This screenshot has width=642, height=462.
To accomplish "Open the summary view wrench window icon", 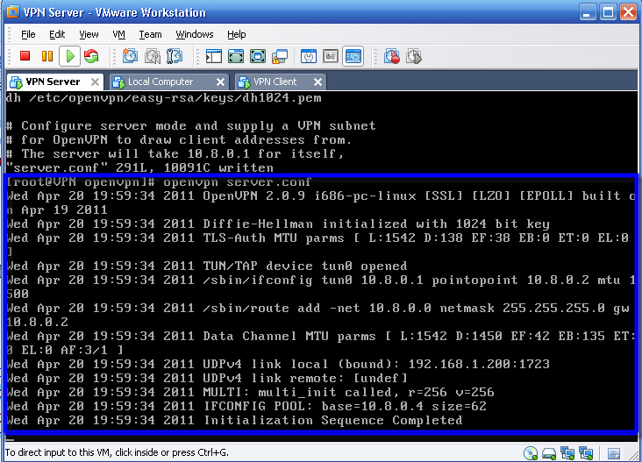I will [309, 56].
